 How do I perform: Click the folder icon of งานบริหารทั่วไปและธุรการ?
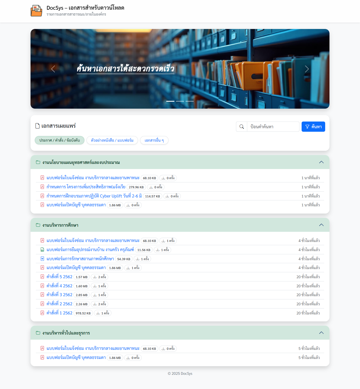pos(37,333)
